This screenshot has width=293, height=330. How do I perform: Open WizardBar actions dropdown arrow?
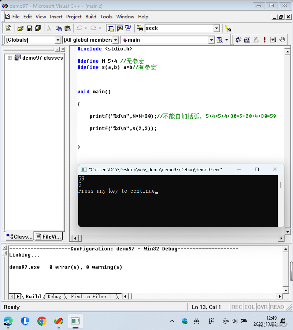coord(227,40)
